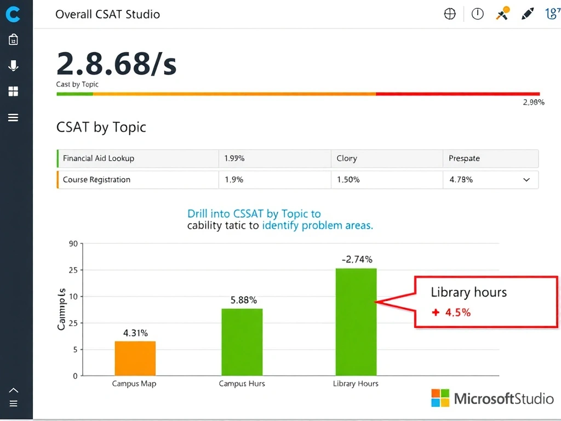Click the CSAT by Topic heading
The width and height of the screenshot is (561, 421).
pyautogui.click(x=101, y=127)
